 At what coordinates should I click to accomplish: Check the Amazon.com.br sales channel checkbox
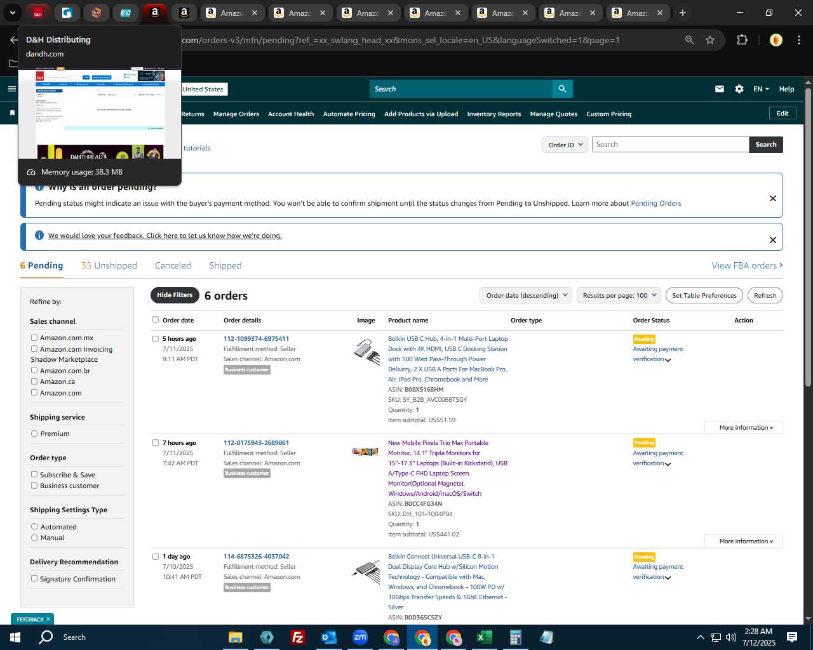point(34,370)
